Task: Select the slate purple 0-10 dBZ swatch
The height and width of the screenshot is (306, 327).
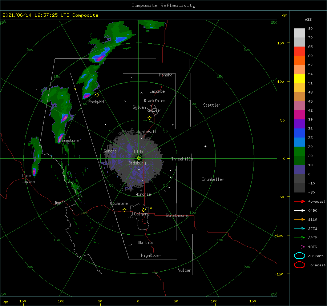Action: pyautogui.click(x=299, y=170)
